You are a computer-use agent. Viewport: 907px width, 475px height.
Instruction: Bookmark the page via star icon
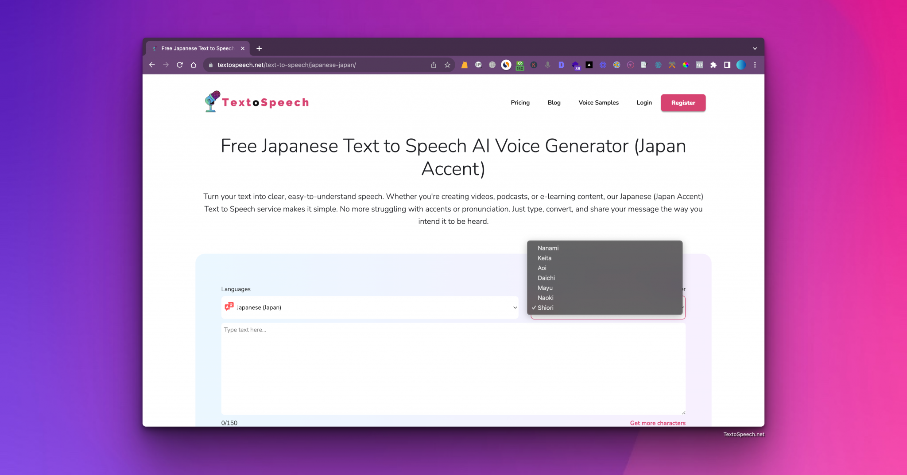[447, 65]
